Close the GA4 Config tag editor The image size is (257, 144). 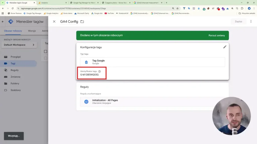54,21
